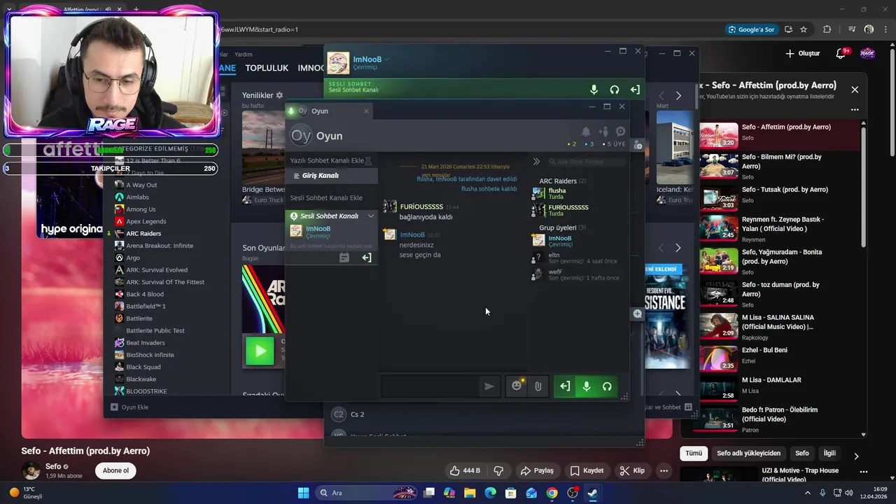
Task: Click Kaydet save button
Action: click(587, 470)
